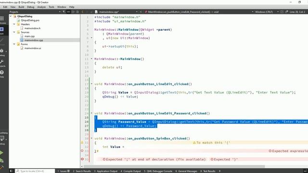Collapse the QInputDialog project node
Viewport: 308px width, 173px height.
click(11, 16)
